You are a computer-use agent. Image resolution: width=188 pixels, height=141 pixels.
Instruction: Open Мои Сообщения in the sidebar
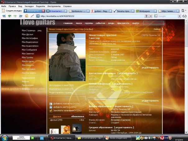click(x=29, y=50)
